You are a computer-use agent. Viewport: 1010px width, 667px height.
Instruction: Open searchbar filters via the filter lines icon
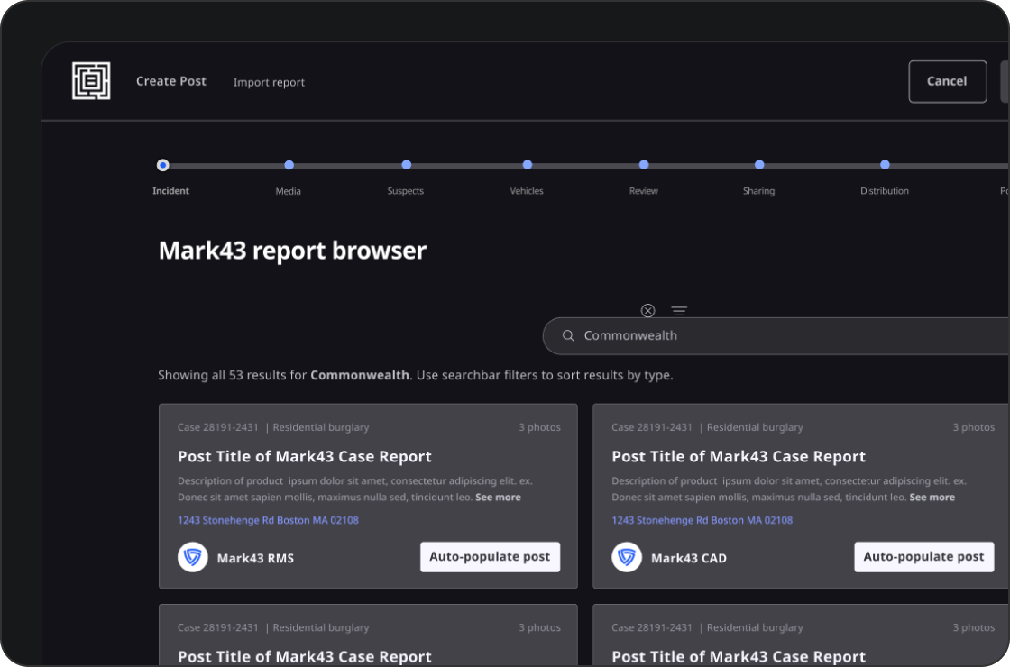(679, 311)
